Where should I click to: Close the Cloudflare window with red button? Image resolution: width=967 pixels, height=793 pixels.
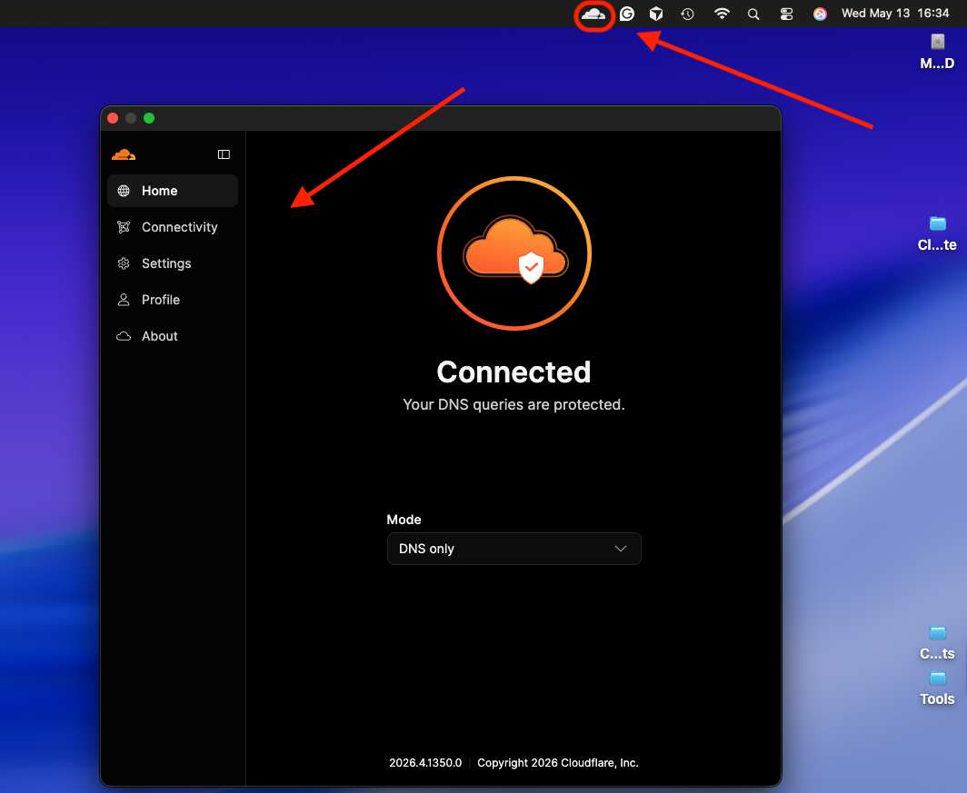click(113, 118)
